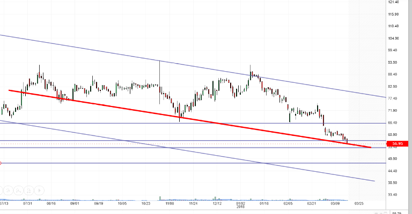Click the 77.40 price axis label
Screen dimensions: 412x214
[x=393, y=98]
